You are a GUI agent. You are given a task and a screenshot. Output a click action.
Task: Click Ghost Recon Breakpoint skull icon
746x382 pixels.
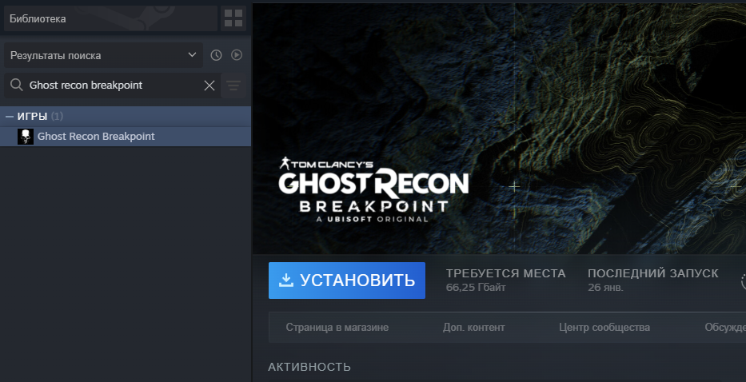coord(26,137)
